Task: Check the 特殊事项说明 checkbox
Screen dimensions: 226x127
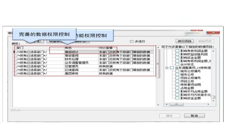Action: point(177,85)
